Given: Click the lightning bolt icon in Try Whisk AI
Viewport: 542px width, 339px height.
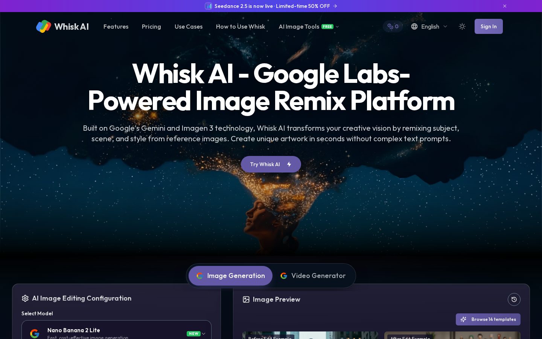Looking at the screenshot, I should 289,164.
